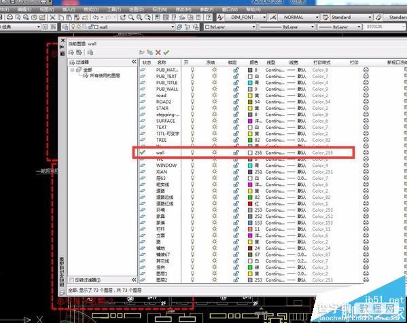This screenshot has height=323, width=407.
Task: Click the Layer States Manager icon
Action: tap(90, 53)
